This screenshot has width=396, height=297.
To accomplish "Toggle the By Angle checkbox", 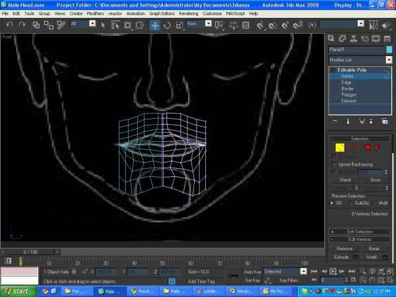I will 334,172.
